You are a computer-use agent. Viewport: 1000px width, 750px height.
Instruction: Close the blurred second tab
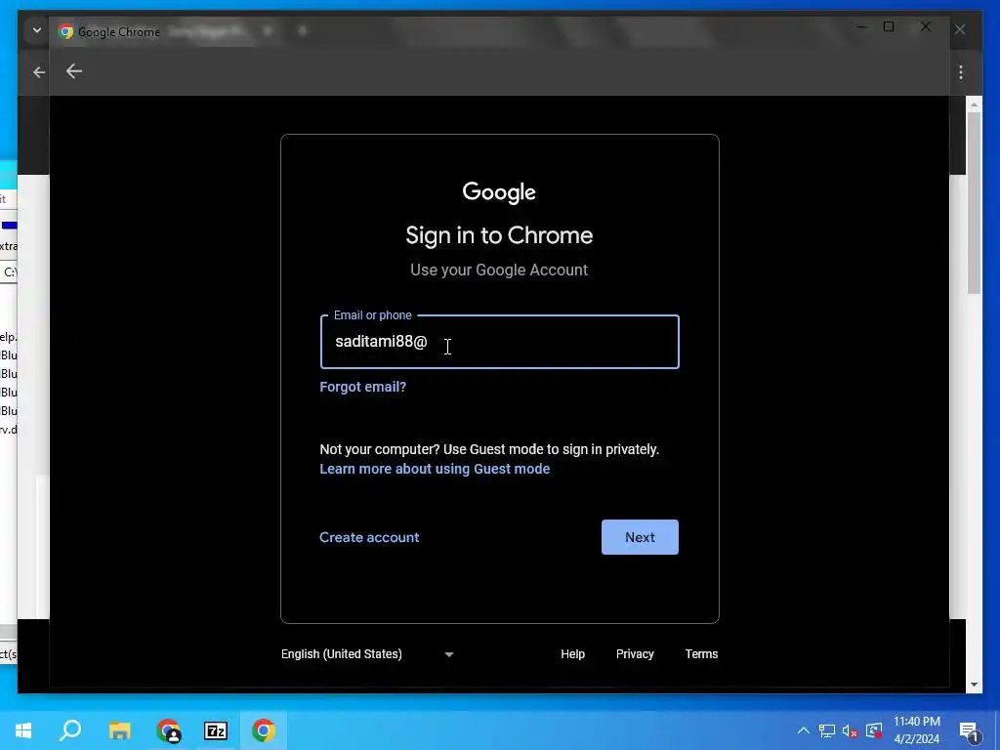268,30
